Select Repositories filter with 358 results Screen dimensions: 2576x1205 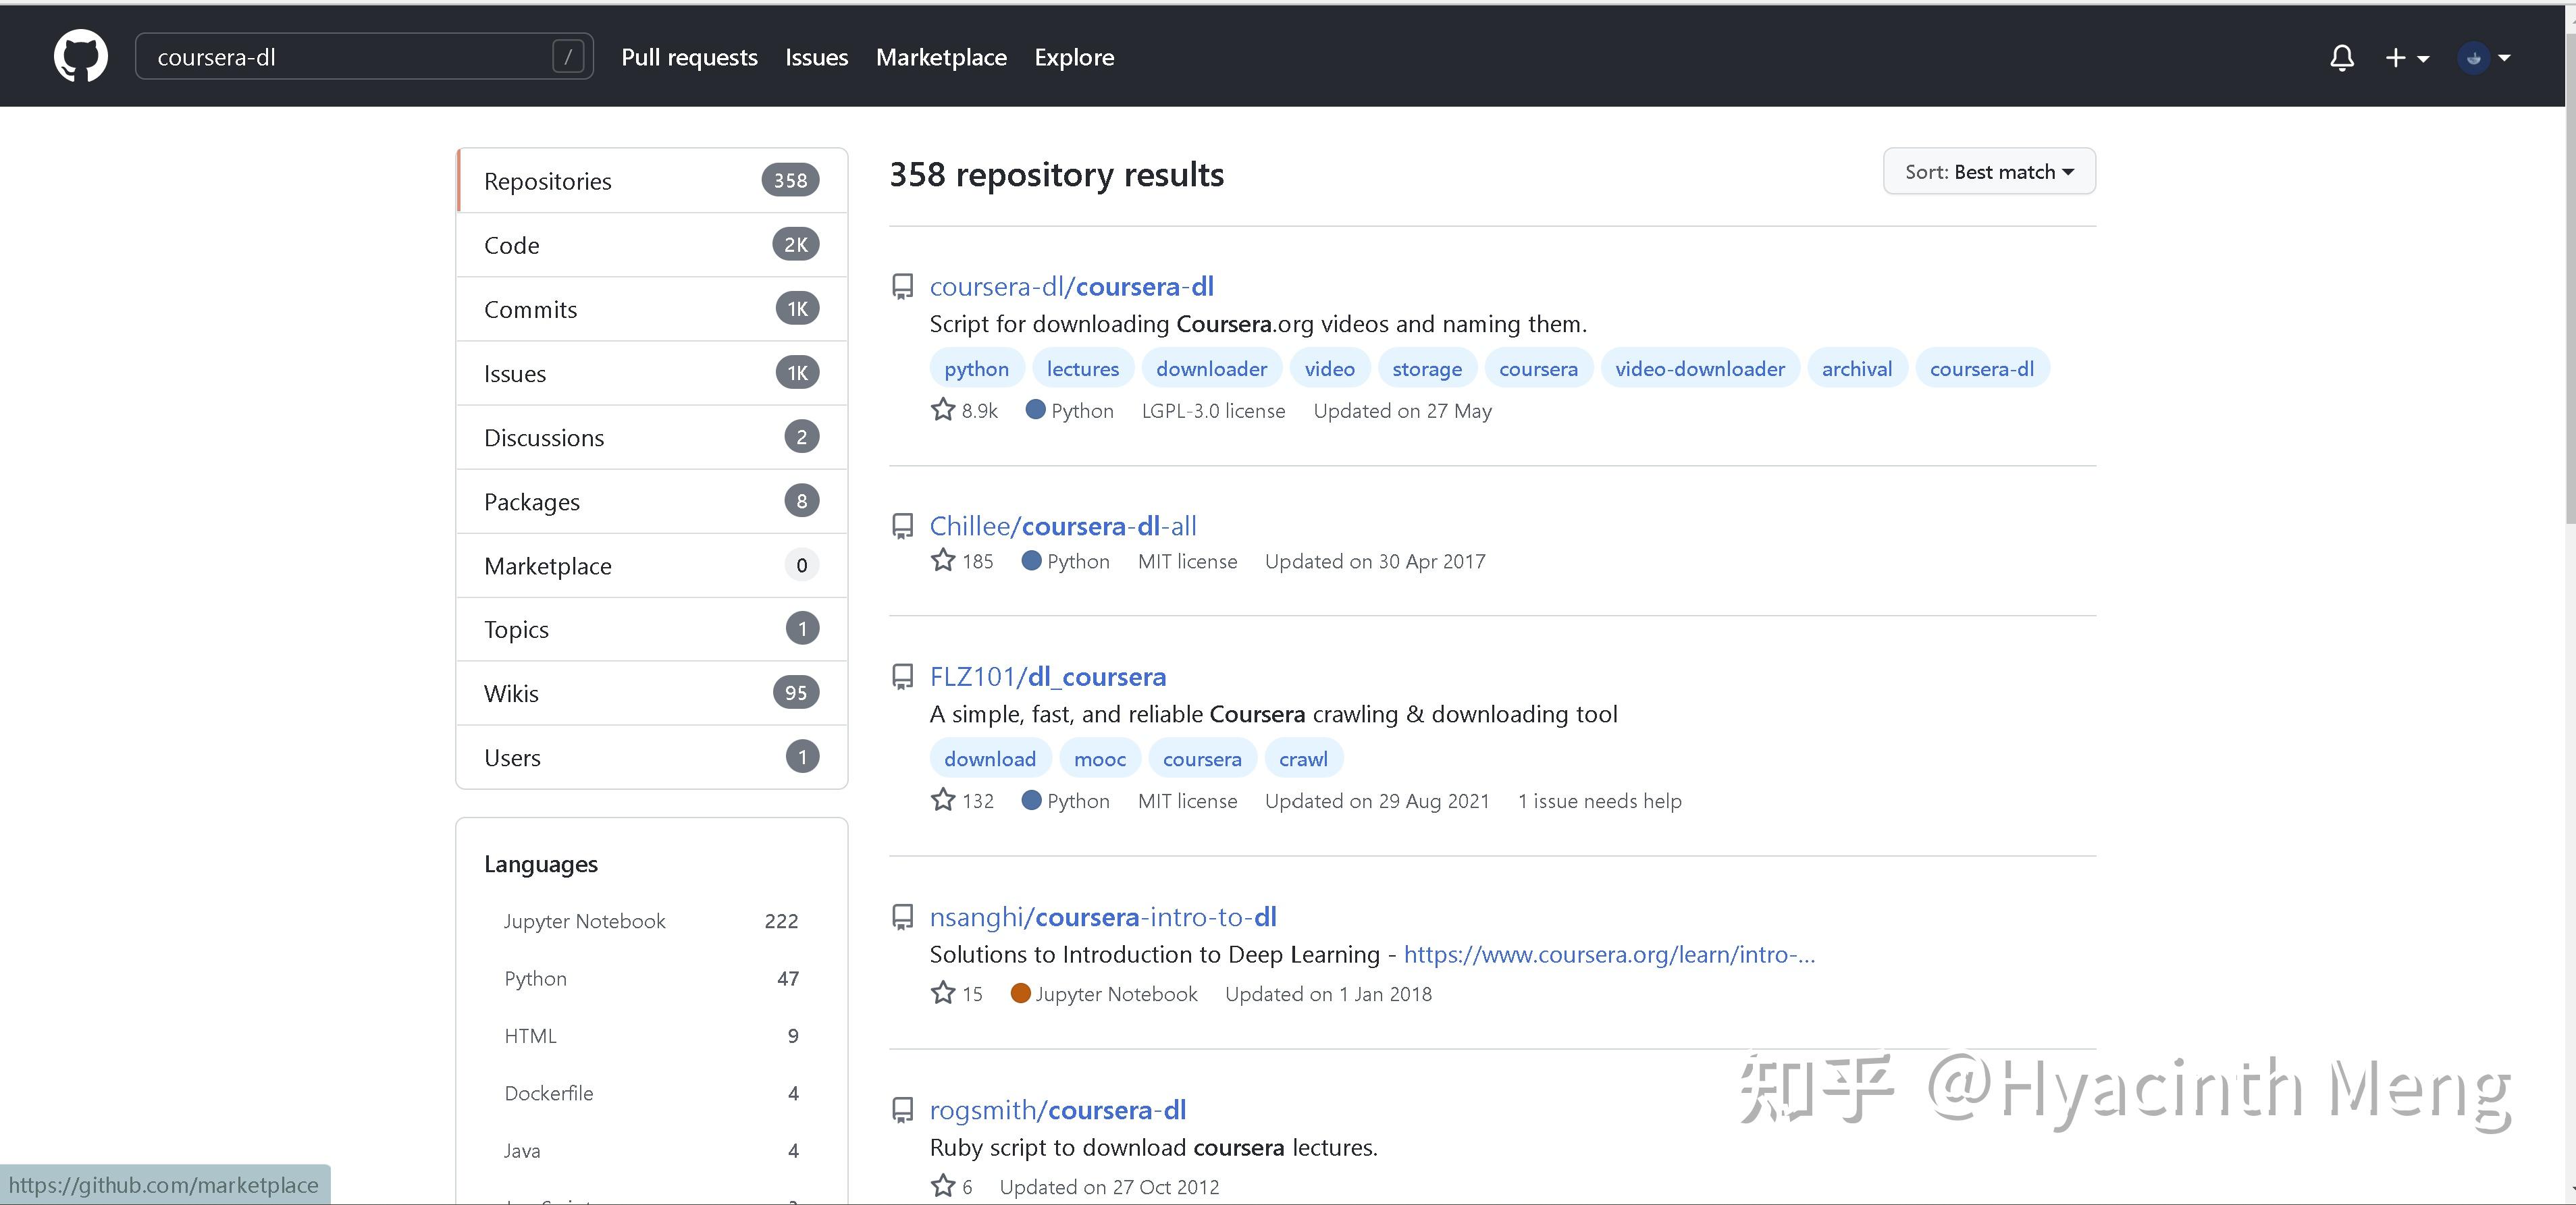click(652, 181)
